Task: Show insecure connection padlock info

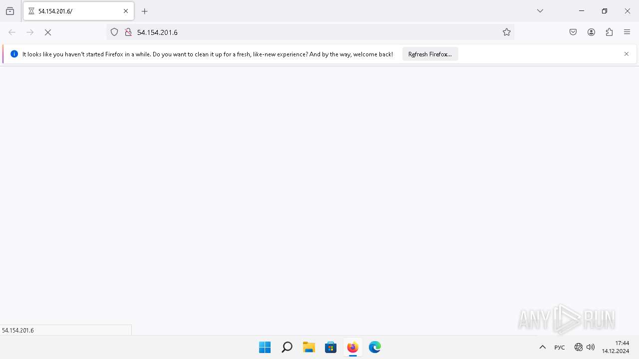Action: coord(128,32)
